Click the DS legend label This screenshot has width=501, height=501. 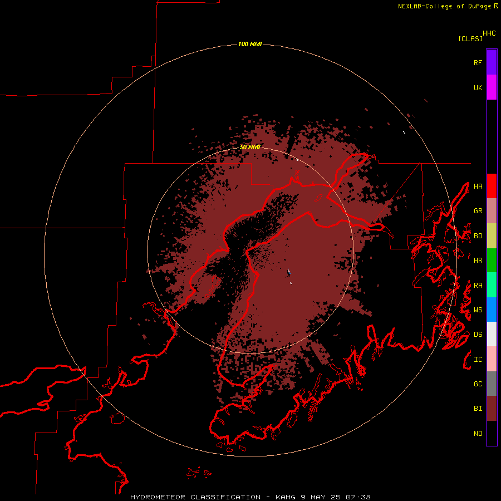(x=478, y=335)
